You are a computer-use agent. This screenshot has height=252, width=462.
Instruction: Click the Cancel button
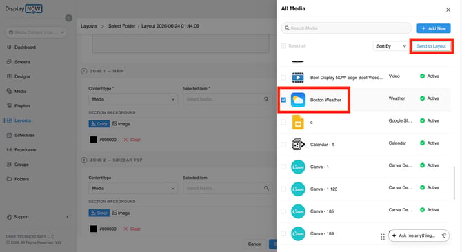tap(254, 244)
